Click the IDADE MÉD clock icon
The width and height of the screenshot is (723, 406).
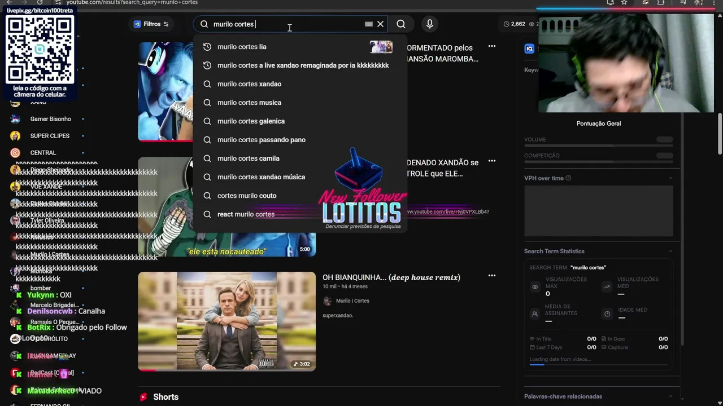pyautogui.click(x=607, y=314)
